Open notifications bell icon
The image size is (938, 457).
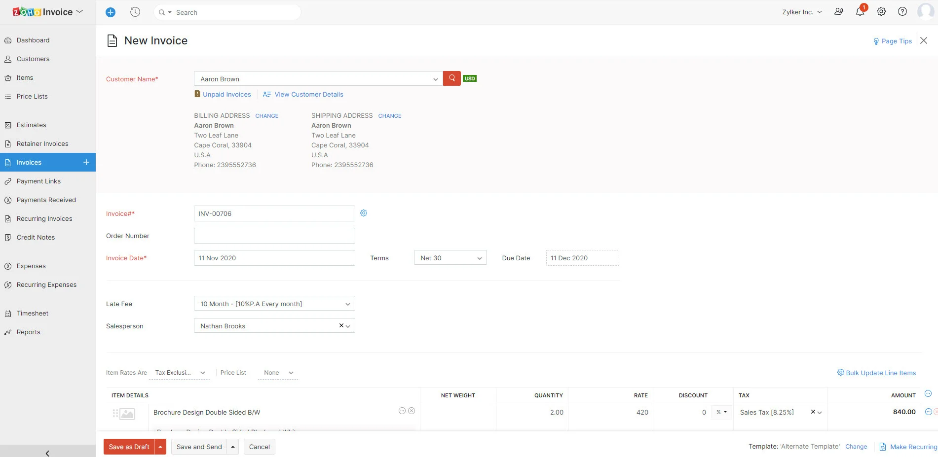860,12
